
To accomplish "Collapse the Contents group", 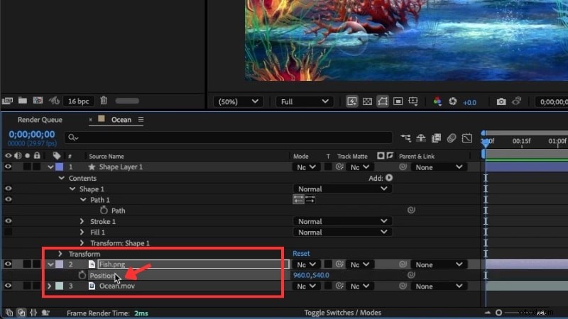I will coord(61,178).
